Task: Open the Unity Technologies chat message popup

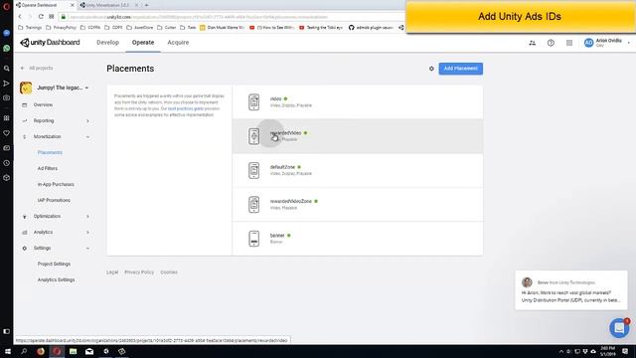Action: coord(571,290)
